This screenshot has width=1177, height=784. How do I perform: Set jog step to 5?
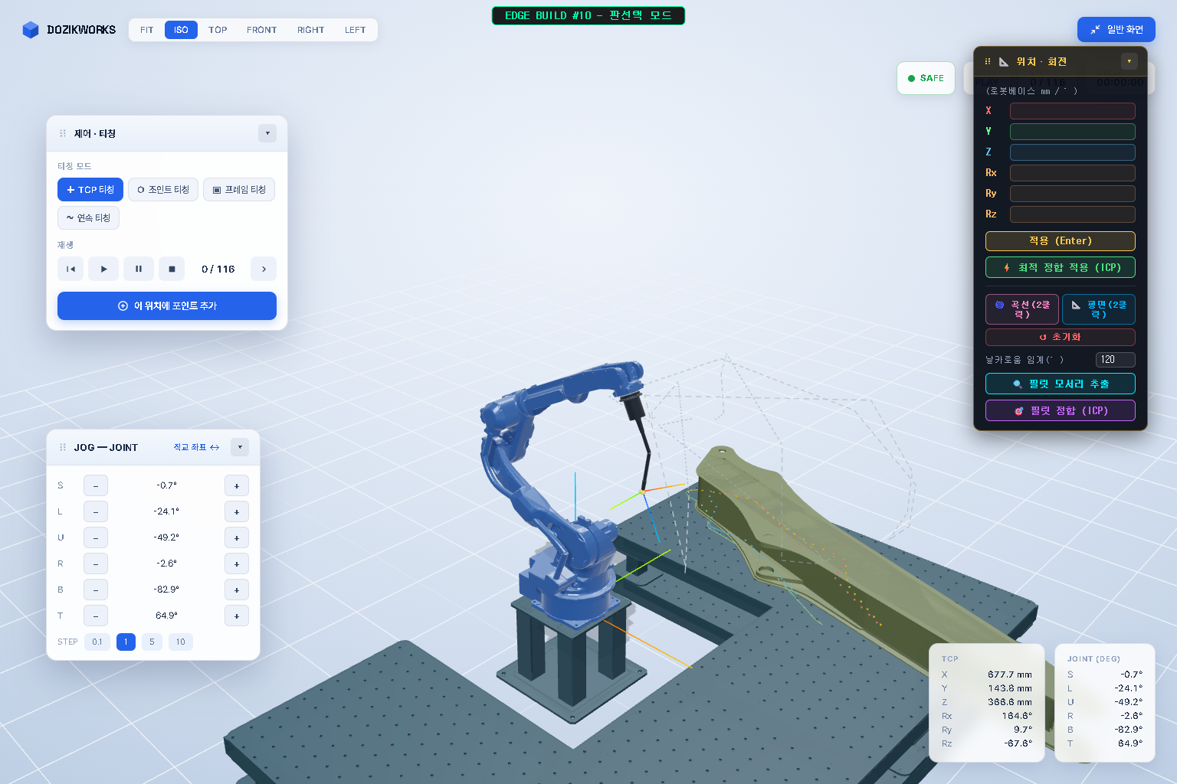click(152, 642)
